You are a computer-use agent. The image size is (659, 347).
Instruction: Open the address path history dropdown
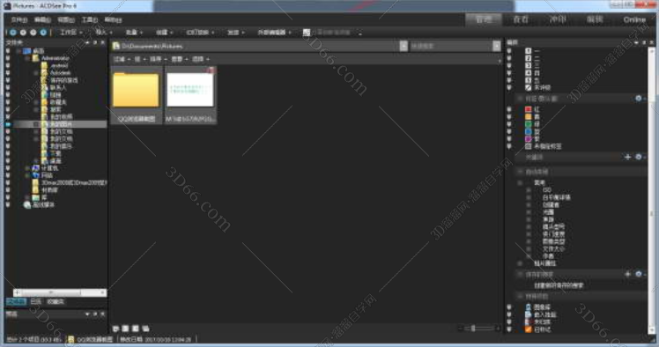tap(404, 46)
